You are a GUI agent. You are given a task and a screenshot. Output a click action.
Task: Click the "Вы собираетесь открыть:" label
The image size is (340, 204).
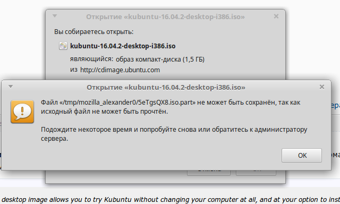click(93, 32)
